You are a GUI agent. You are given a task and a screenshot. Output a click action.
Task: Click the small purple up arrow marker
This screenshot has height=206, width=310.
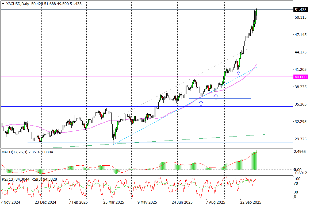(238, 73)
